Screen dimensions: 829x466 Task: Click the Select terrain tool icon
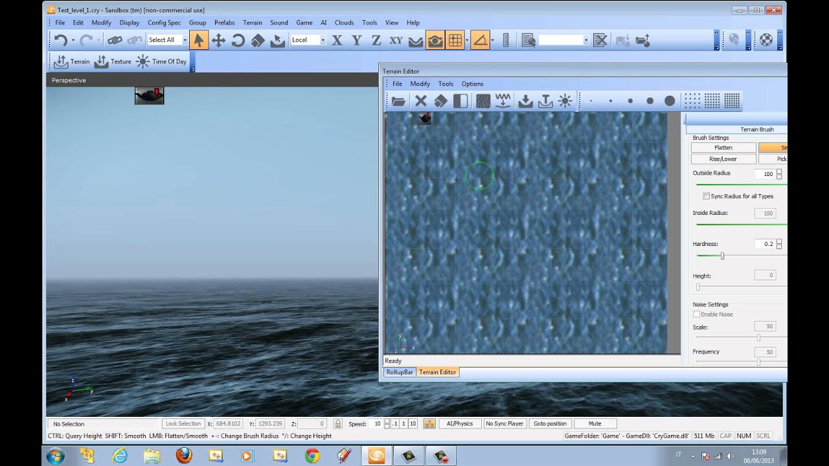(277, 40)
